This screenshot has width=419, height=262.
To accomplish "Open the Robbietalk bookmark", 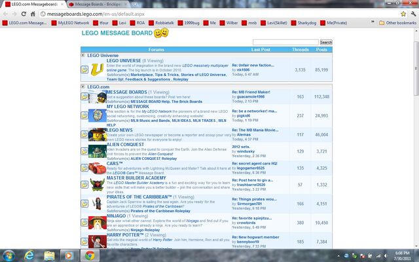I will [x=162, y=23].
